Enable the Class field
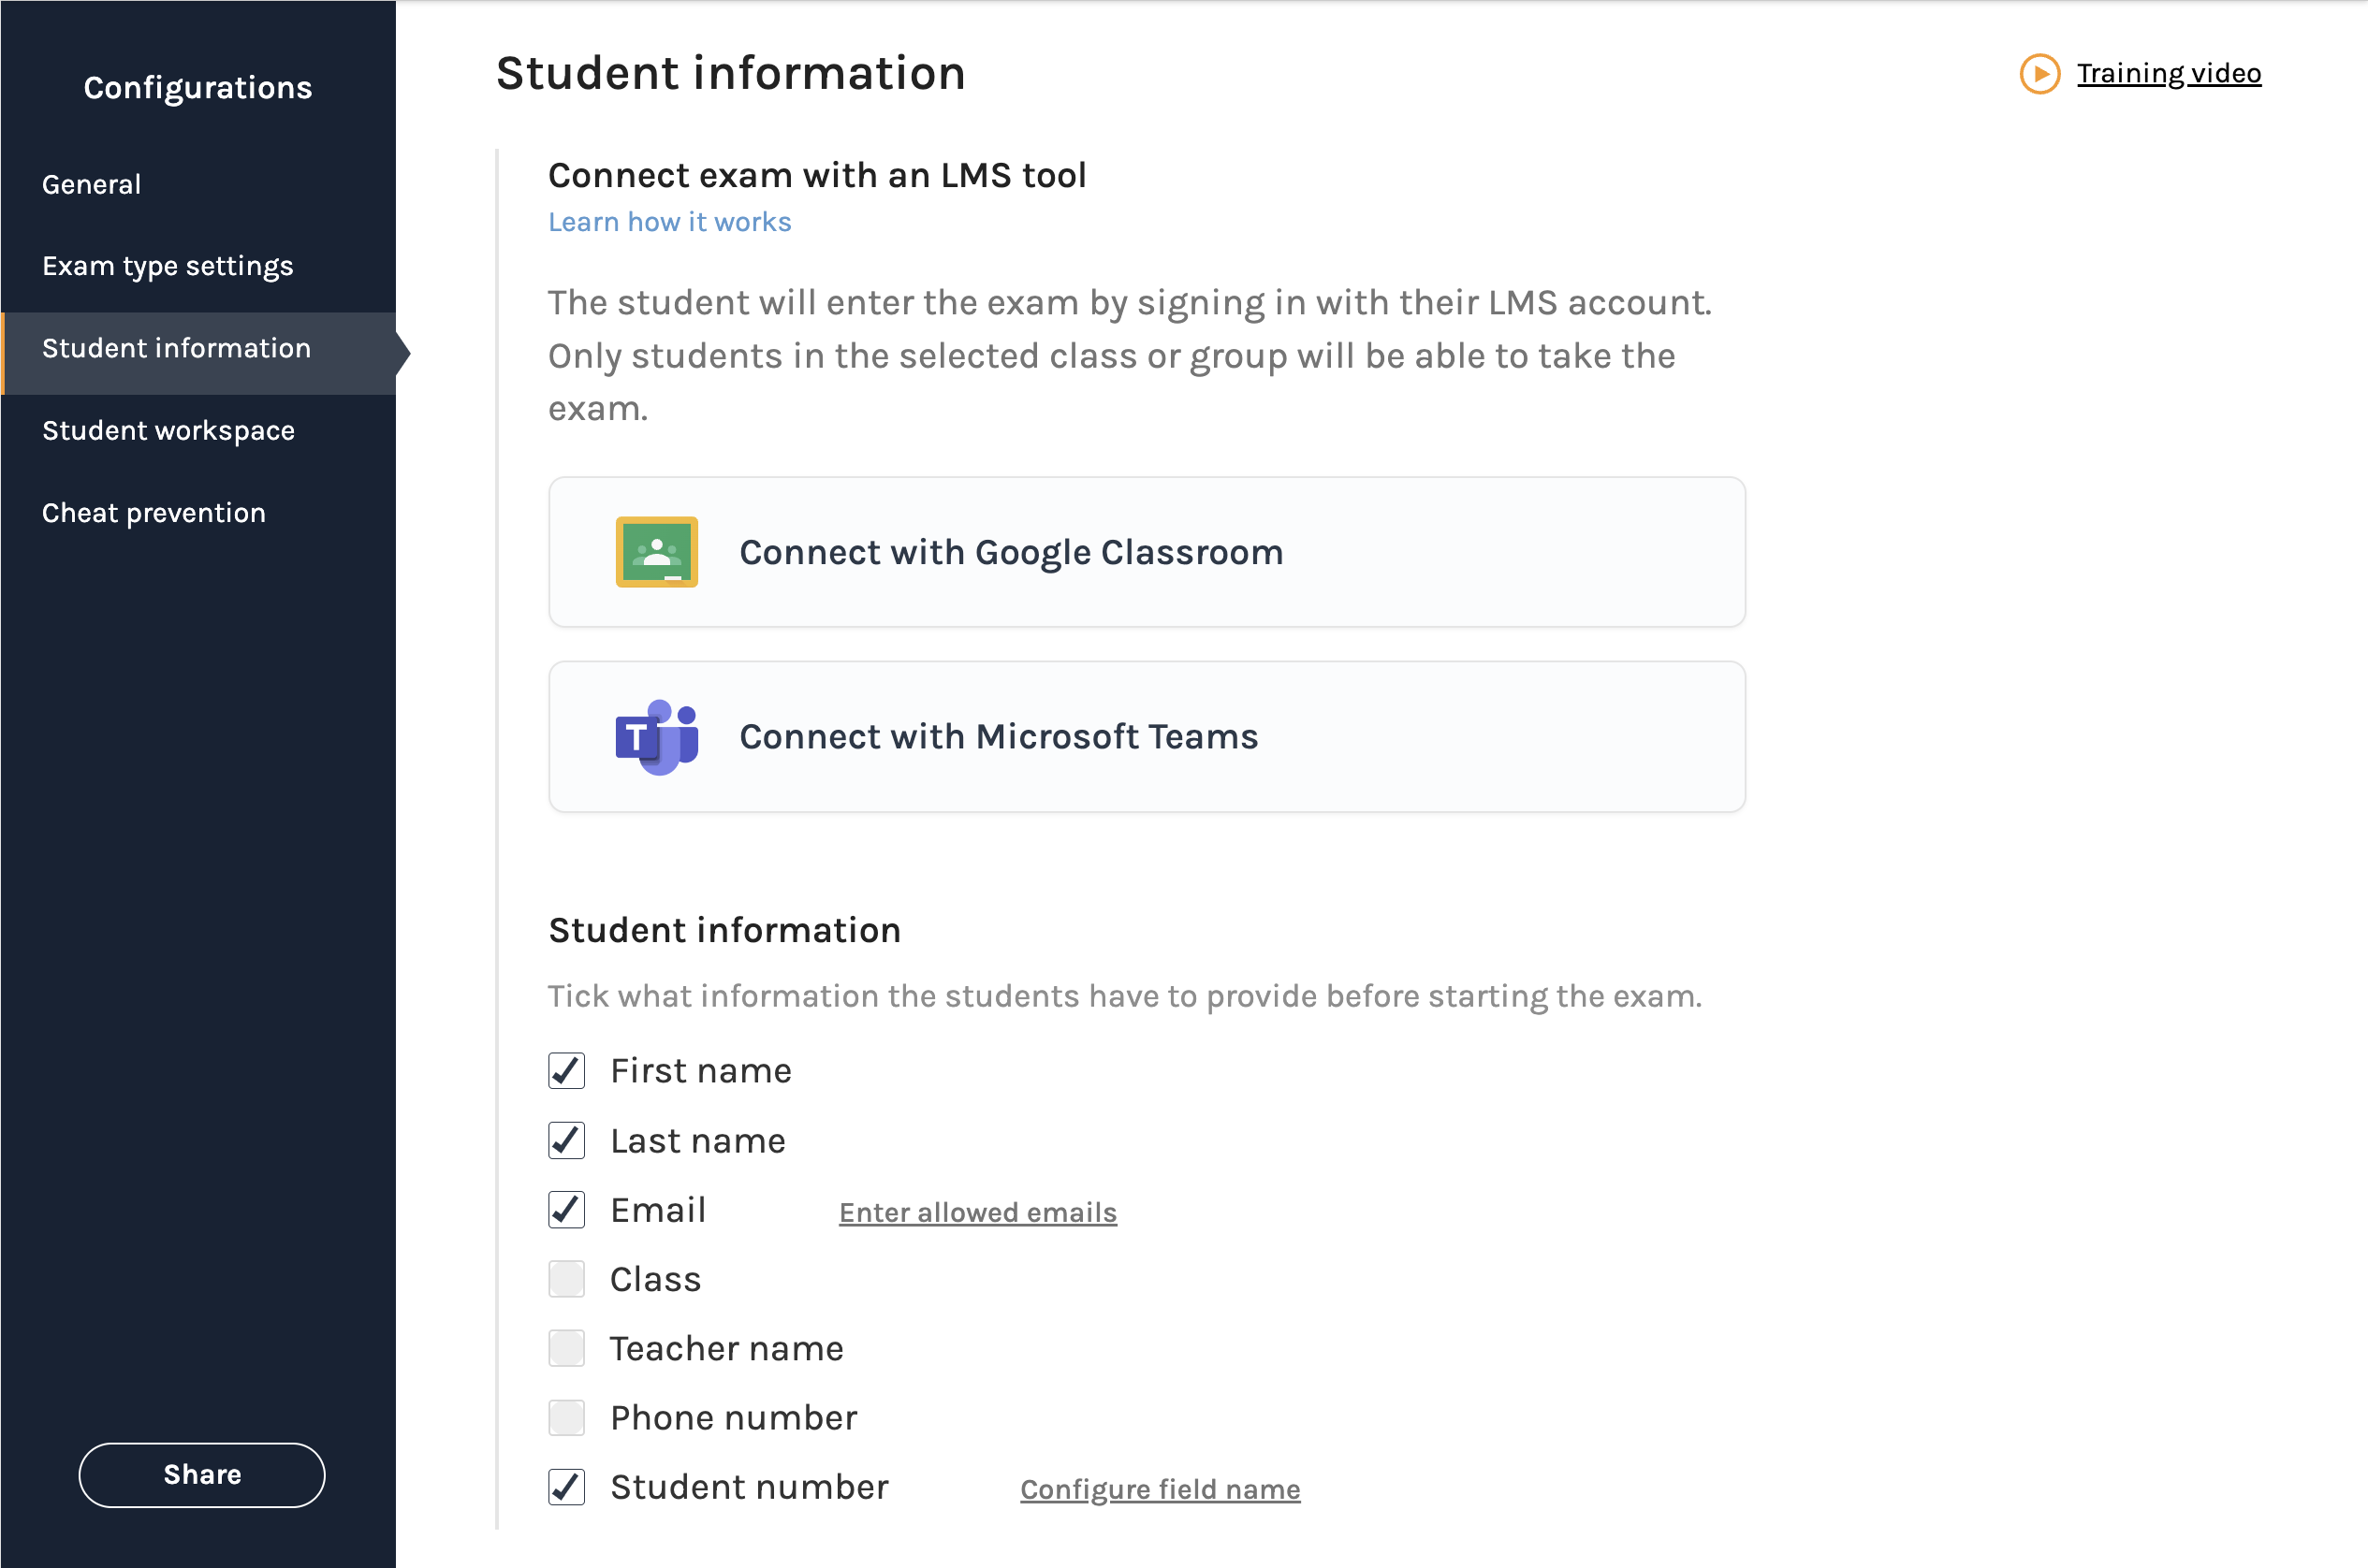The height and width of the screenshot is (1568, 2368). coord(565,1279)
